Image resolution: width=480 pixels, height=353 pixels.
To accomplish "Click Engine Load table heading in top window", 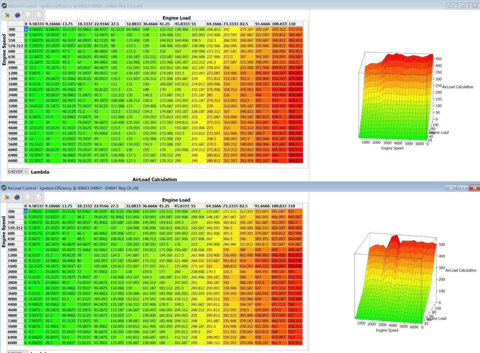I will click(x=177, y=18).
